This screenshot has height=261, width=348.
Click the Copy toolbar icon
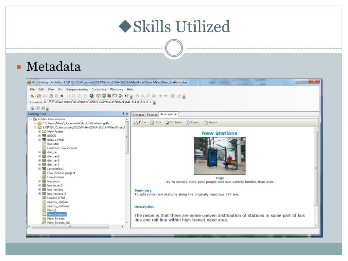pos(51,96)
